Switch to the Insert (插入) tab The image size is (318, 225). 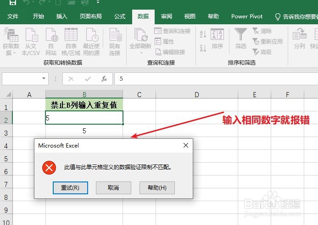click(61, 16)
